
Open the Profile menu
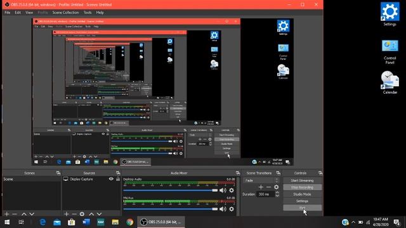coord(43,13)
